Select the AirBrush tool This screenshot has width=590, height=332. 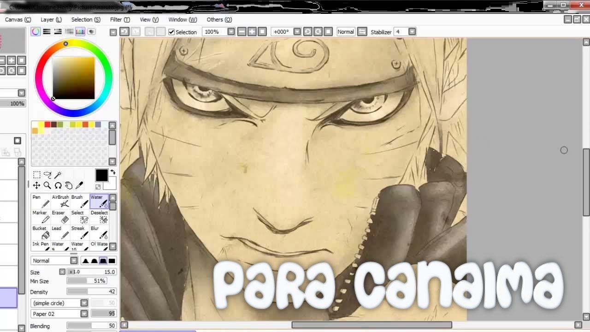point(60,201)
